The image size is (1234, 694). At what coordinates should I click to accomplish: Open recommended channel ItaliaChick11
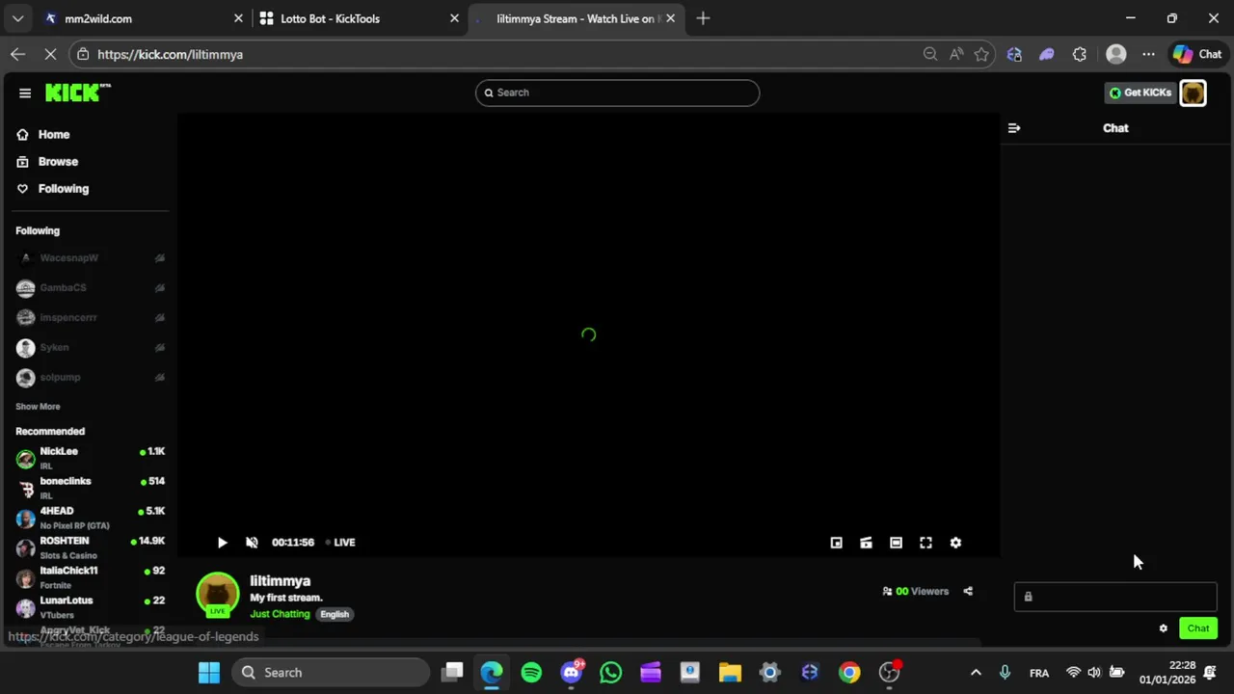click(x=91, y=577)
